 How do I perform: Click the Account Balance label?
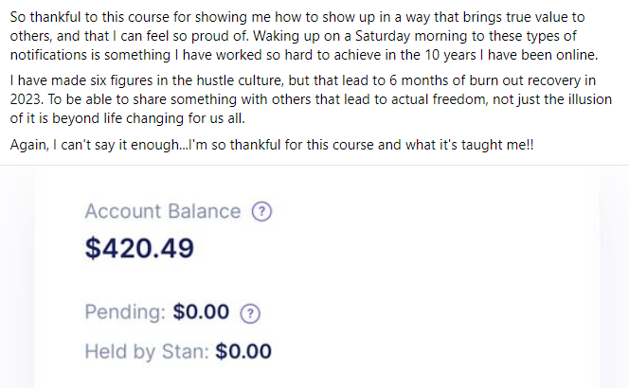coord(162,212)
